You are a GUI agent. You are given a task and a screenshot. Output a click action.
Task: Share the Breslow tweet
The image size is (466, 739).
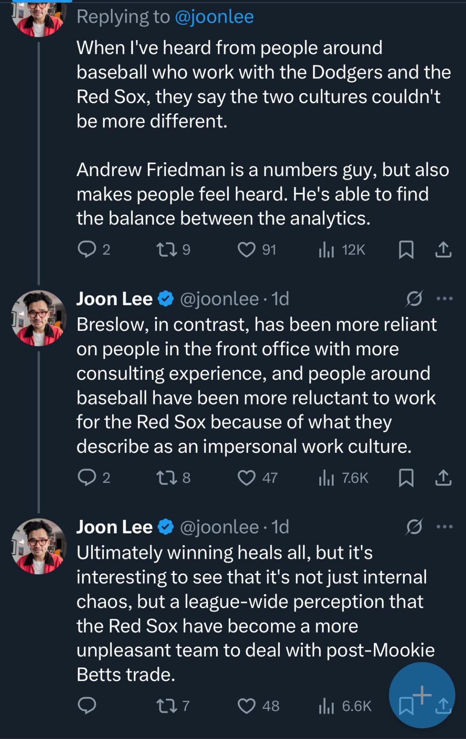443,478
